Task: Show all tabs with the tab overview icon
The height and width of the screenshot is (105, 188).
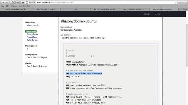Action: (185, 9)
